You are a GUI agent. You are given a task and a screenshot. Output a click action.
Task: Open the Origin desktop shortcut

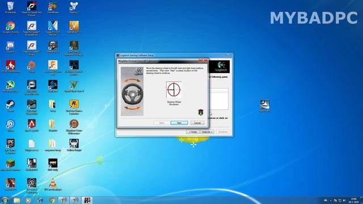(32, 67)
